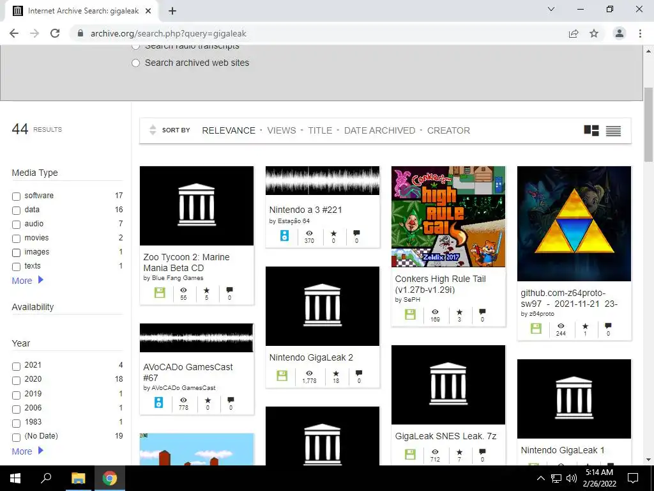The image size is (654, 491).
Task: Click software icon on Zoo Tycoon 2 card
Action: tap(160, 293)
